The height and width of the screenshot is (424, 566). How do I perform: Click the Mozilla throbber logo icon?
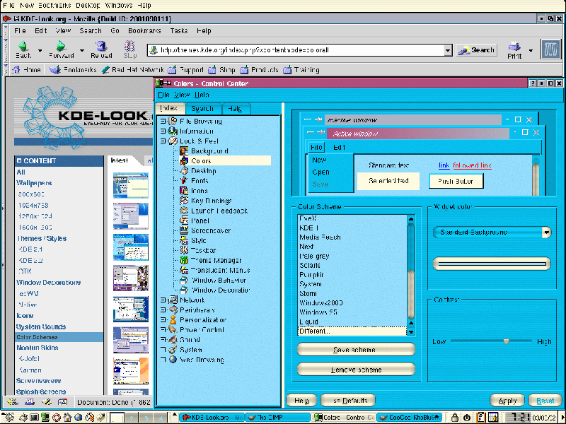pyautogui.click(x=550, y=49)
